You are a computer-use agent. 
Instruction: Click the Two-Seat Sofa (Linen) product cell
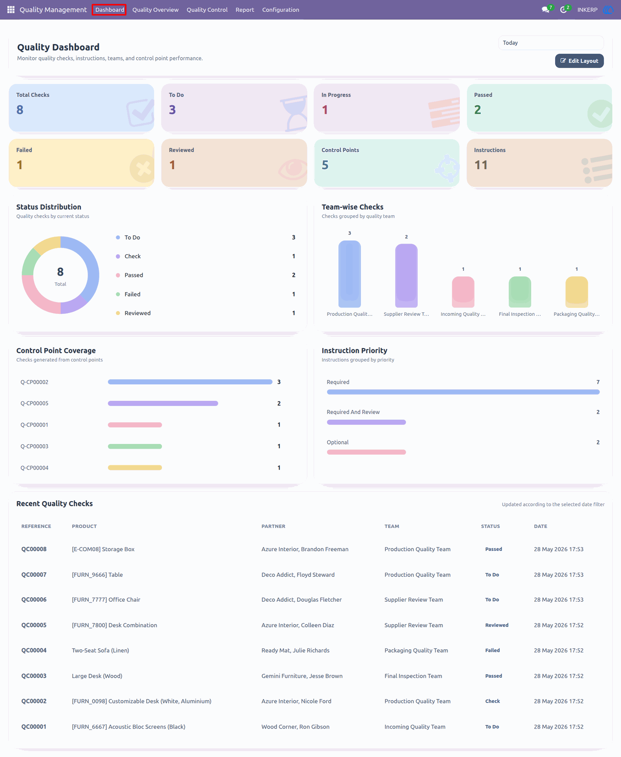100,651
